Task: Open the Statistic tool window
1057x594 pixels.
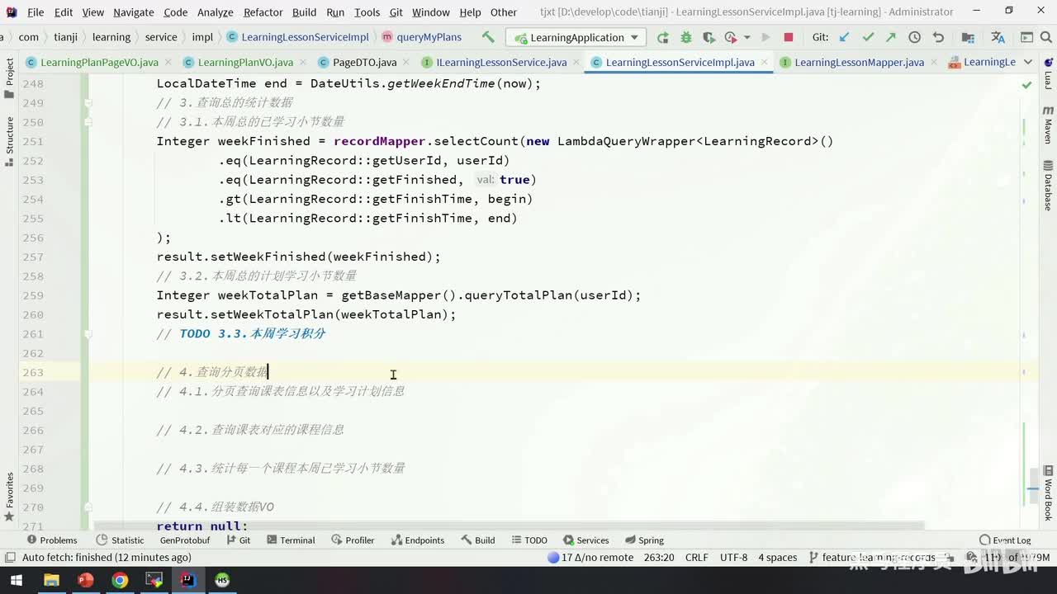Action: [x=120, y=540]
